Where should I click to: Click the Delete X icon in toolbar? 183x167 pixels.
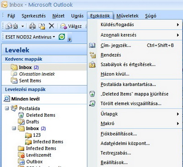52,26
